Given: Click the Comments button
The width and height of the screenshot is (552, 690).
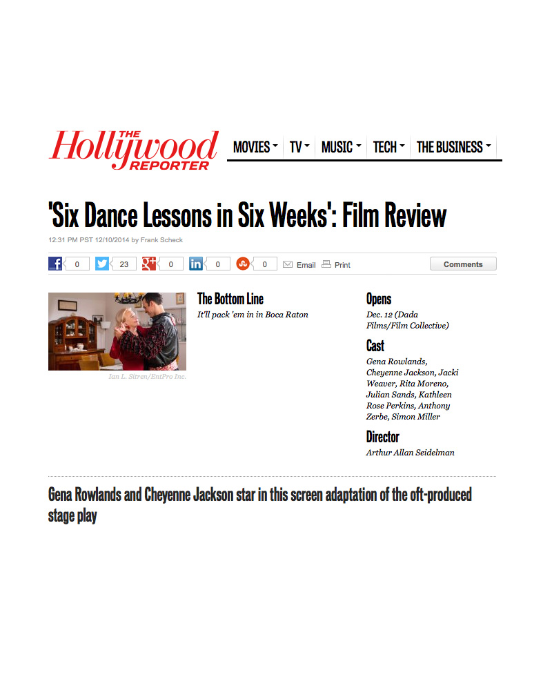Looking at the screenshot, I should click(463, 264).
